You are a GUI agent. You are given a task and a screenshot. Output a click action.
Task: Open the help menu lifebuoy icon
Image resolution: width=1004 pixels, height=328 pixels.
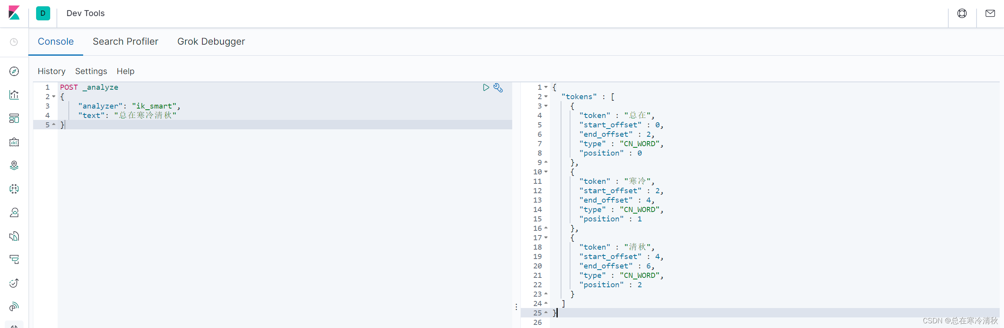click(962, 13)
